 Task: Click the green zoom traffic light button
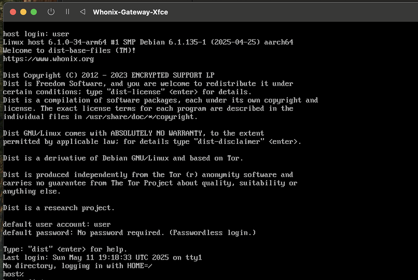pos(33,13)
